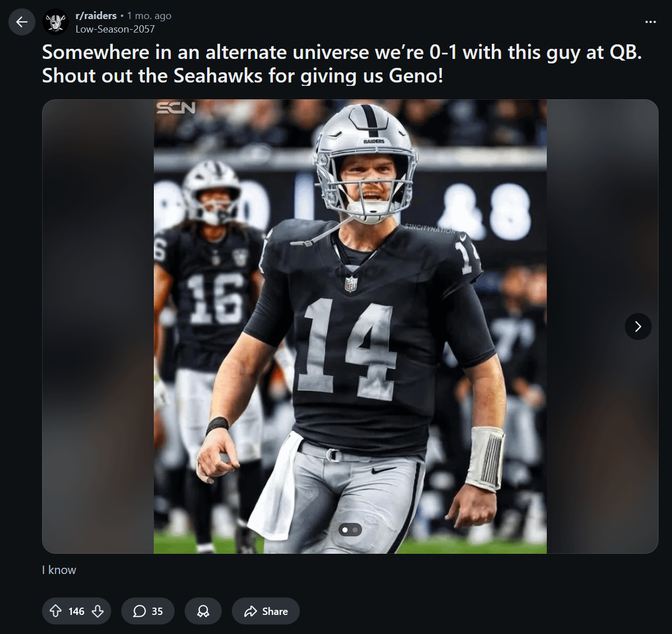Image resolution: width=672 pixels, height=634 pixels.
Task: Click the 146 vote count
Action: pos(76,611)
